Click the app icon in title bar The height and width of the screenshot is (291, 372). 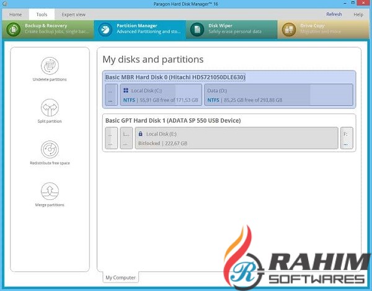coord(4,4)
